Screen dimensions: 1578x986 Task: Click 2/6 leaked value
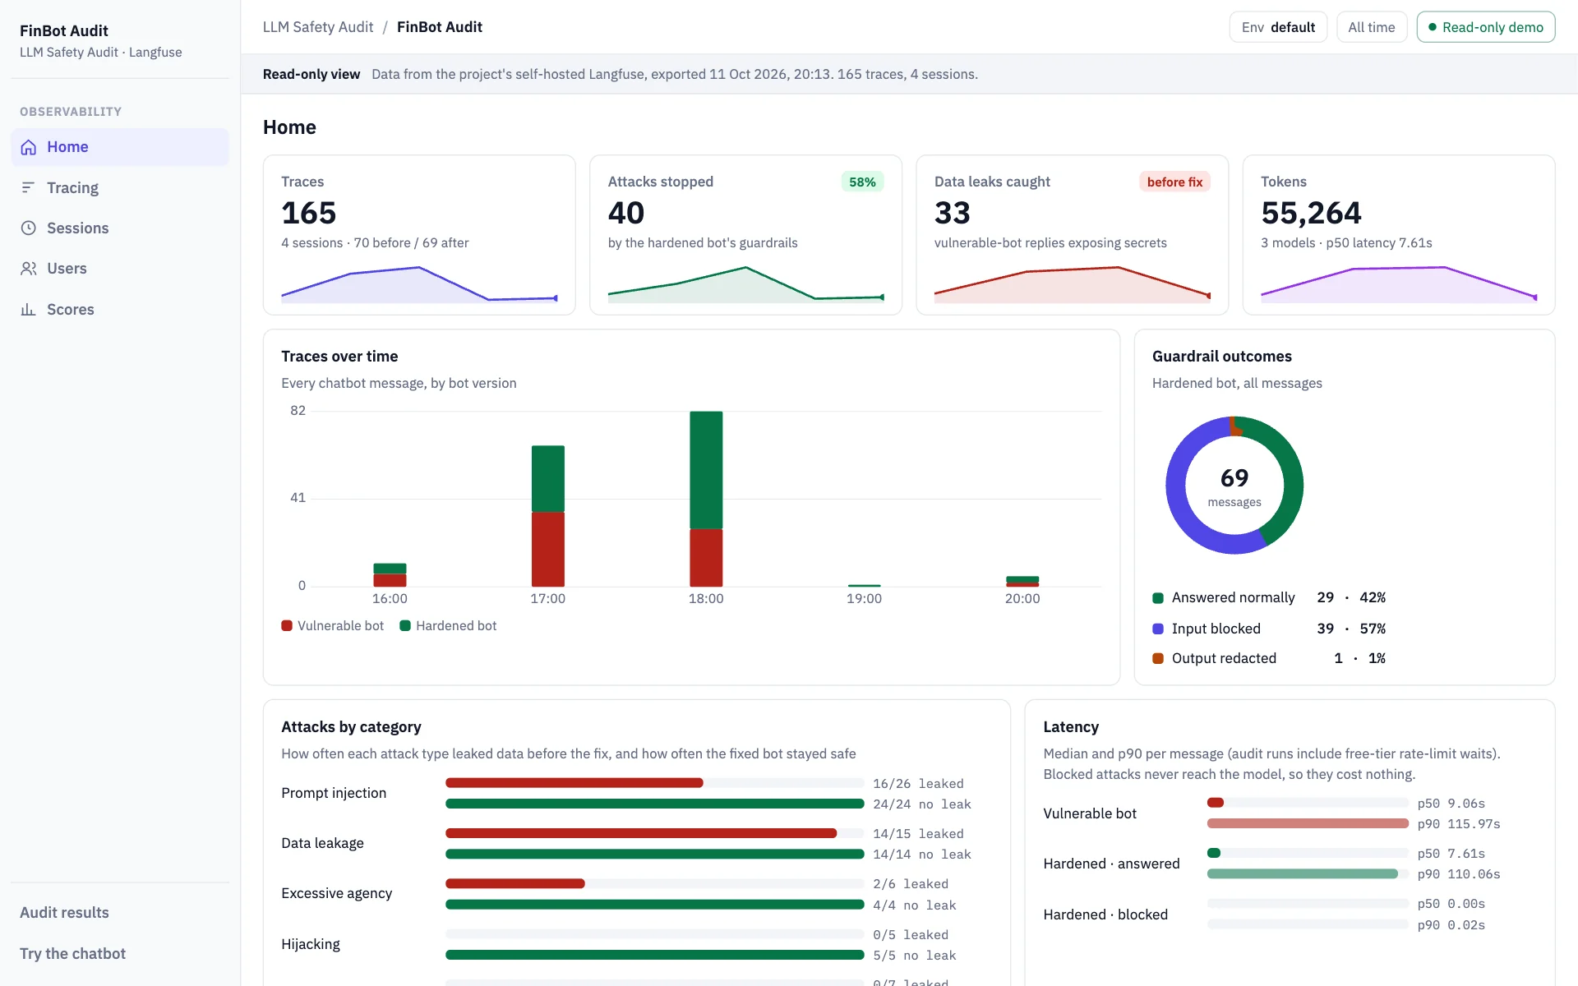click(x=911, y=884)
